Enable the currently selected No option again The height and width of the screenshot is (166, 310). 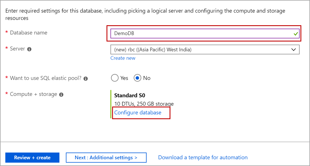point(137,78)
